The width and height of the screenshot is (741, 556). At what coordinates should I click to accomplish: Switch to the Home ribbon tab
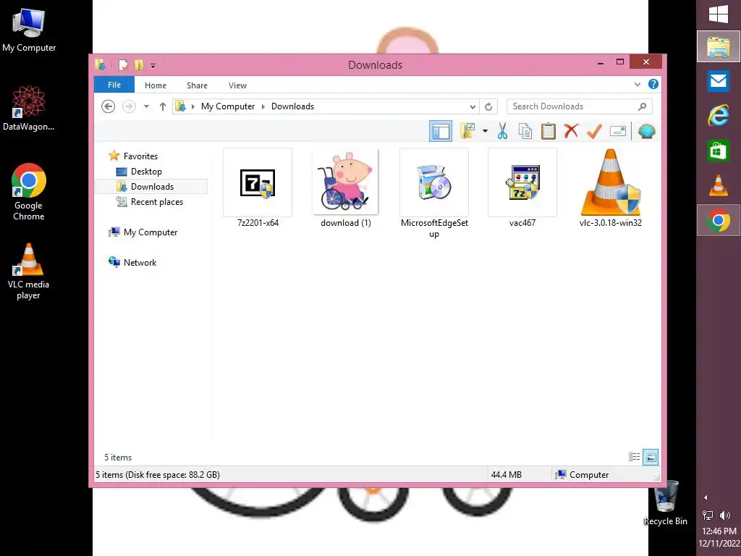[x=156, y=85]
